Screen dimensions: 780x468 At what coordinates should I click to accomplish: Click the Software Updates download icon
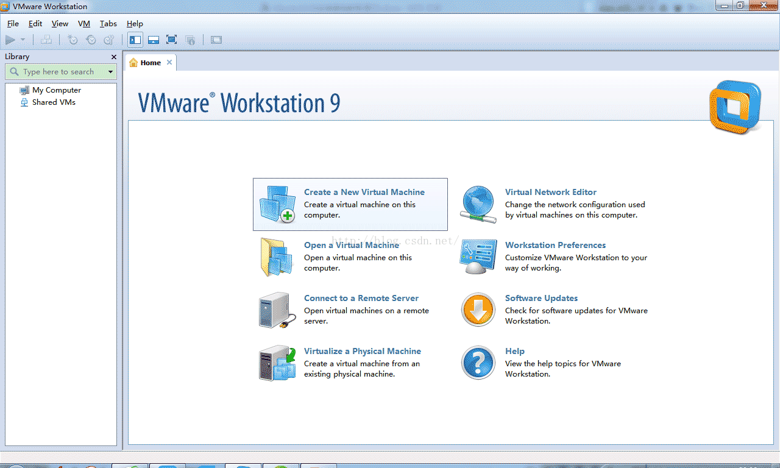[x=478, y=310]
